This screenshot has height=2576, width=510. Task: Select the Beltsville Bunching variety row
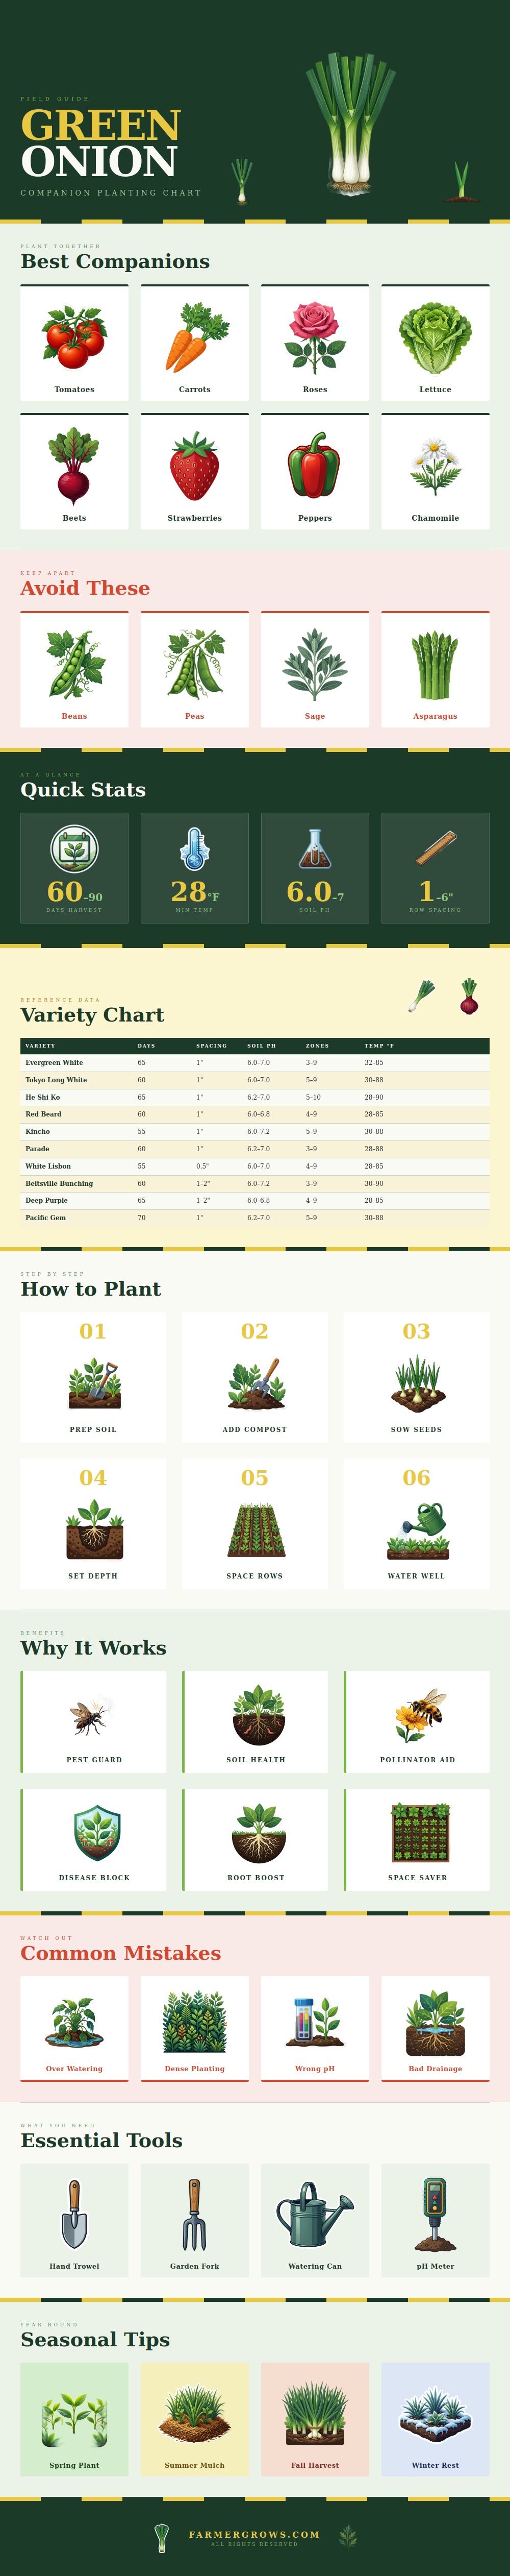[x=254, y=1183]
